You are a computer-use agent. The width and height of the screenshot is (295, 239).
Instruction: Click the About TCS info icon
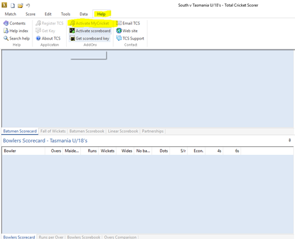point(38,38)
